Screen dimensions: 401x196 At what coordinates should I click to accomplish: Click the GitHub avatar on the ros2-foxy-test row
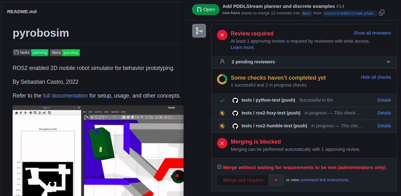[x=235, y=113]
